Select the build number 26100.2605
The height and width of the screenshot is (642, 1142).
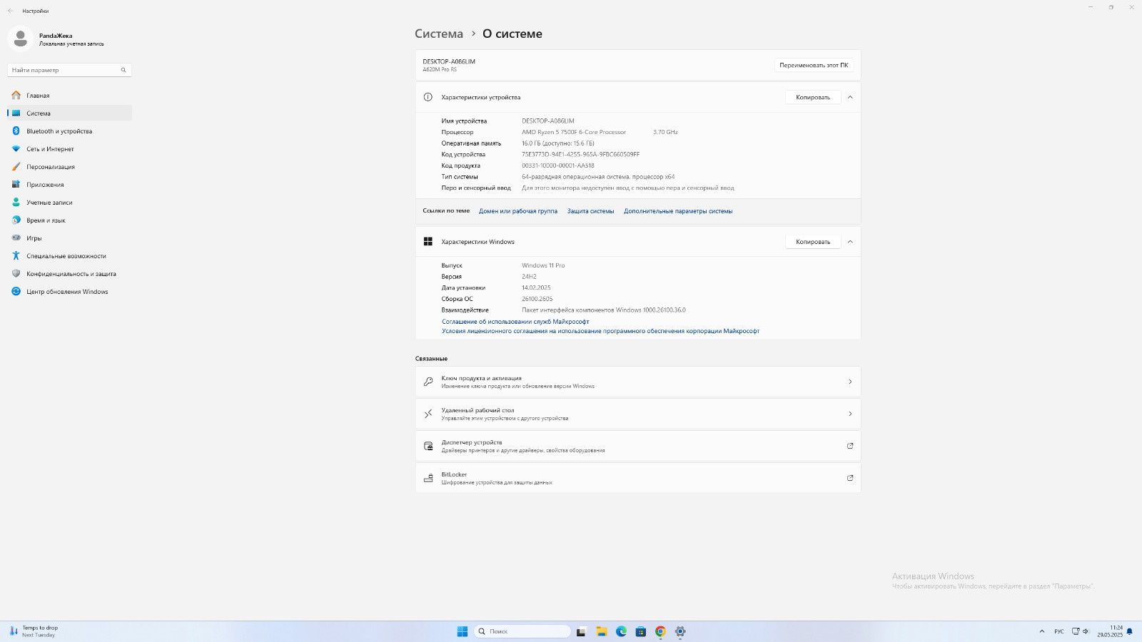tap(537, 299)
